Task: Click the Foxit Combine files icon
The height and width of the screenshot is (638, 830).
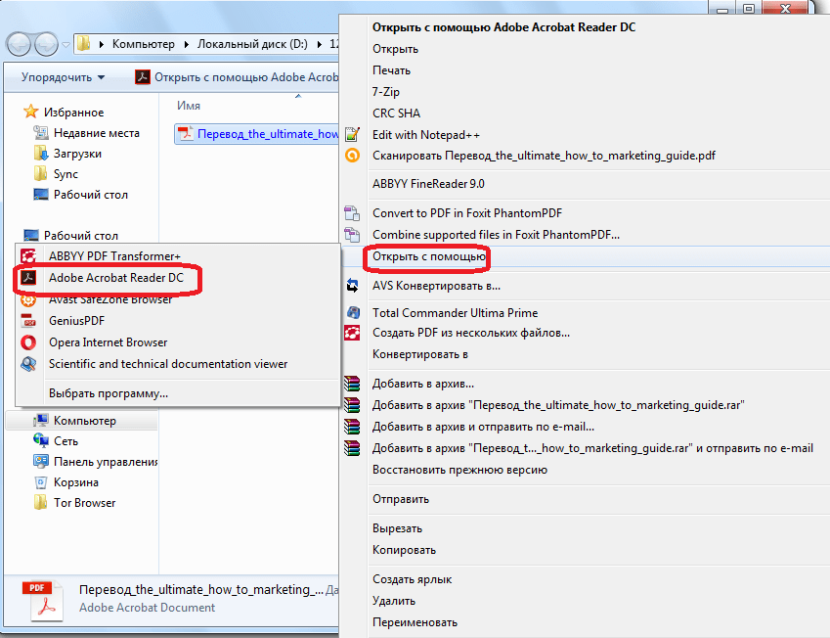Action: [x=353, y=234]
